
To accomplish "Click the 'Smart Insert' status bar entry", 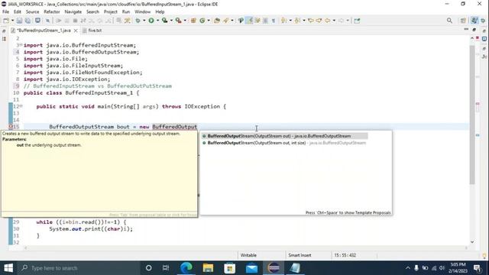I will (x=300, y=255).
